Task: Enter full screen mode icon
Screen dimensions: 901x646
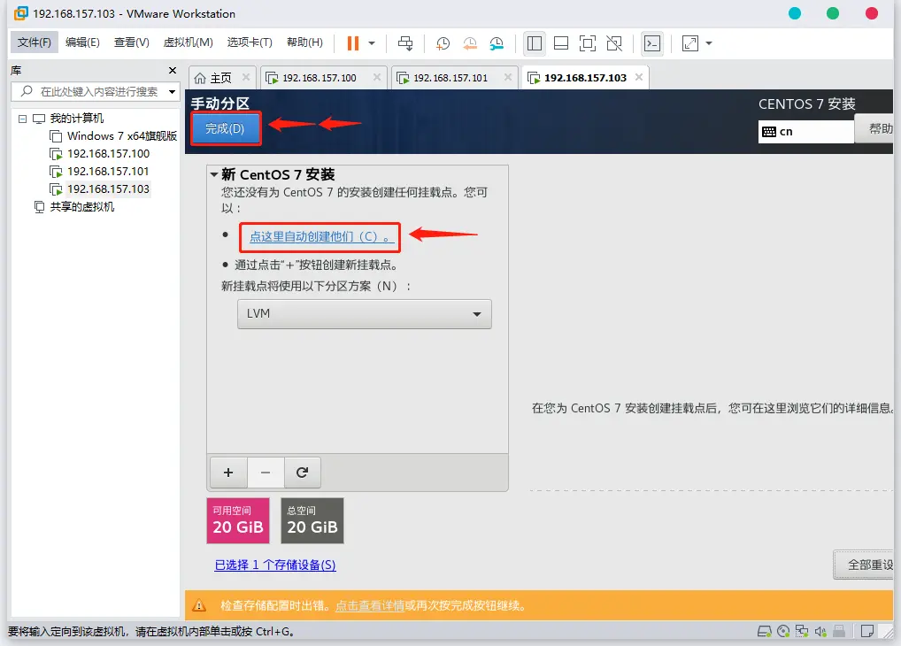Action: click(588, 43)
